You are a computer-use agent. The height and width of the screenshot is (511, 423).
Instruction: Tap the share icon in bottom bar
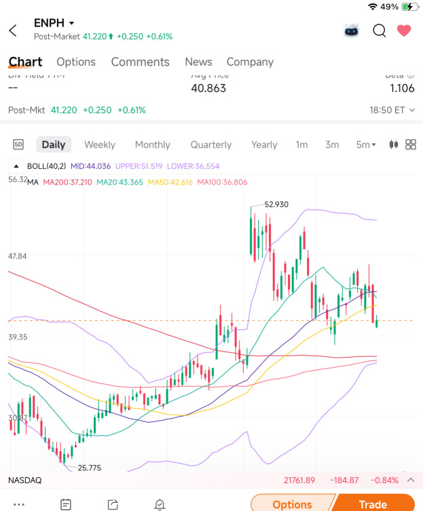(x=113, y=504)
